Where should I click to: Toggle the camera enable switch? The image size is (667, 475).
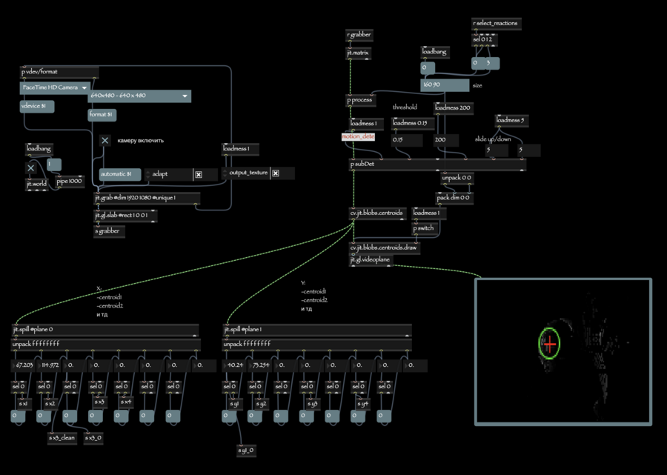coord(105,140)
